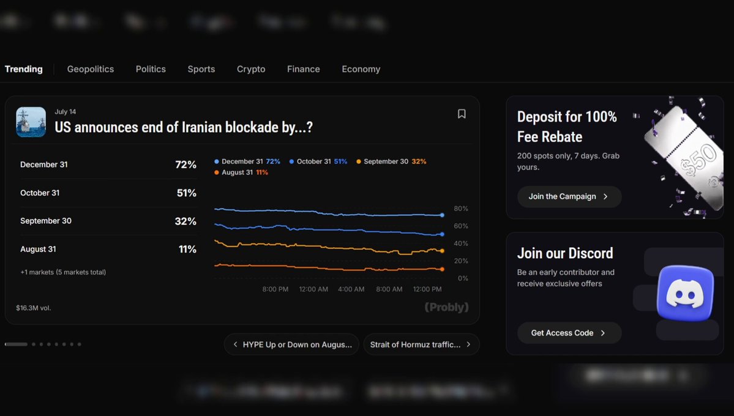This screenshot has width=734, height=416.
Task: Click the September 30 legend color dot
Action: pos(359,162)
